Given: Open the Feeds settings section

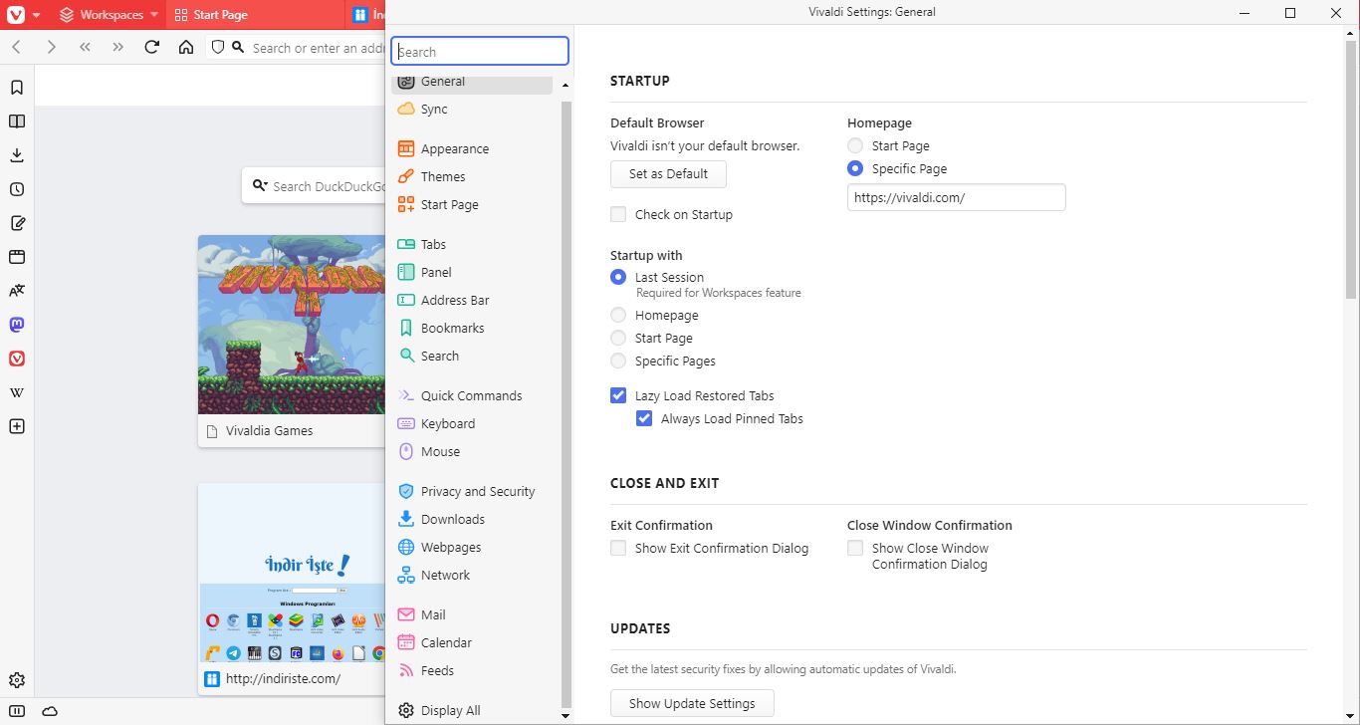Looking at the screenshot, I should [472, 670].
